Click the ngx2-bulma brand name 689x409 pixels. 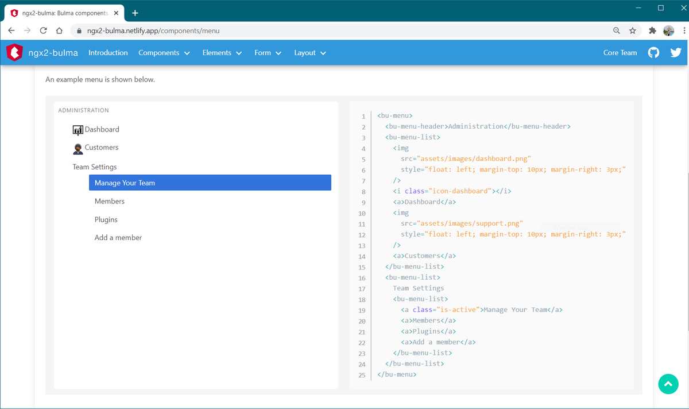coord(53,53)
